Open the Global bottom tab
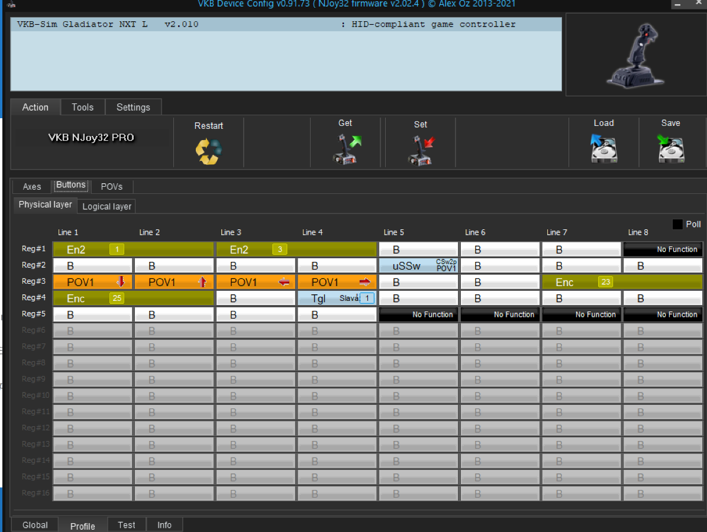The image size is (707, 532). click(x=35, y=525)
